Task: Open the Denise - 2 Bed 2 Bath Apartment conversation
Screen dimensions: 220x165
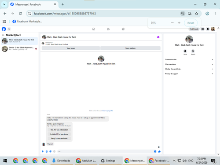Action: 19,48
